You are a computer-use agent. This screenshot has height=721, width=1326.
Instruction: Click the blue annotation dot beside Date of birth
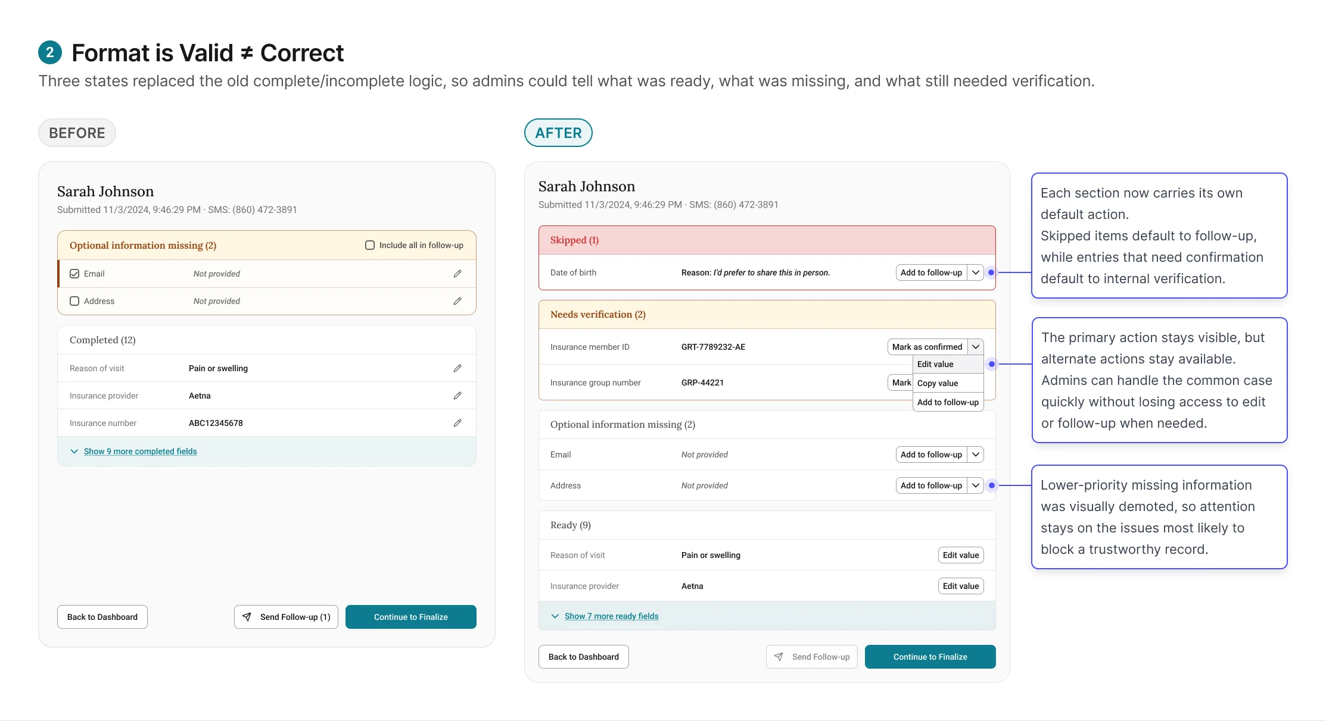point(991,272)
